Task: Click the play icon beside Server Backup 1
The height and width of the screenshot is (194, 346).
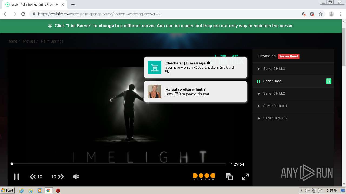Action: point(259,106)
